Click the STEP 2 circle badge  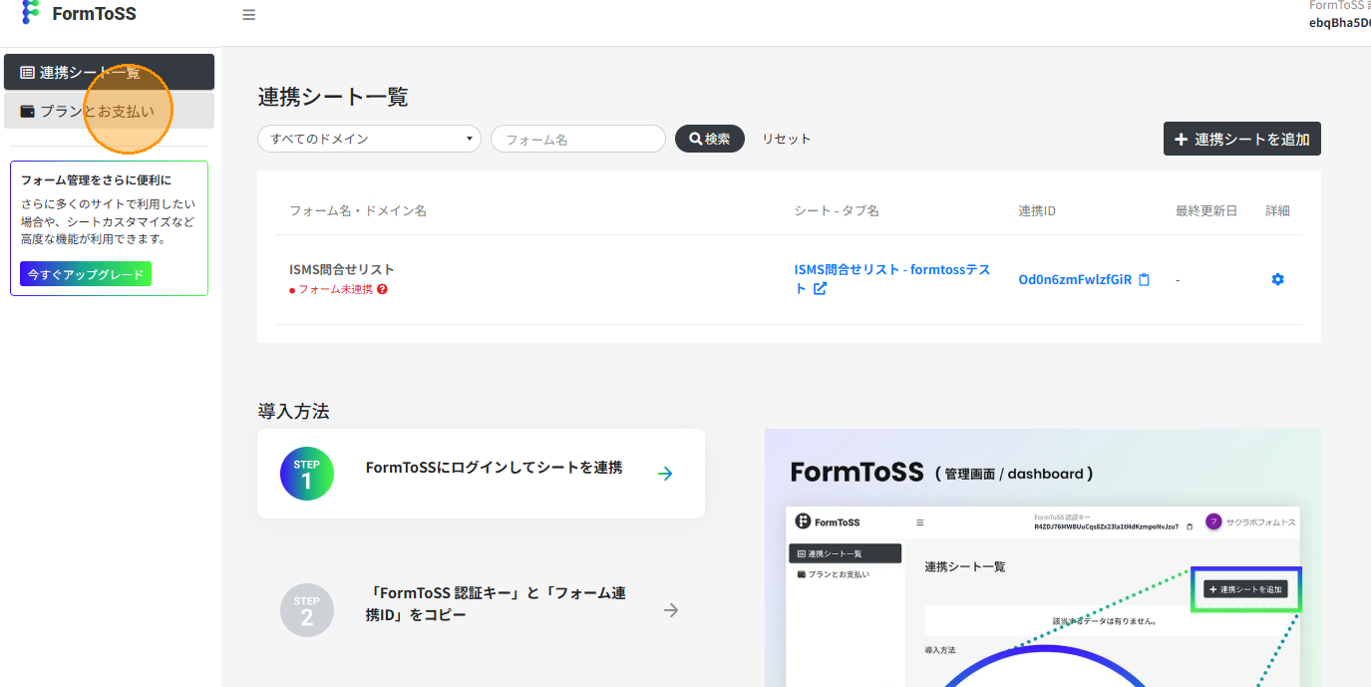tap(307, 610)
